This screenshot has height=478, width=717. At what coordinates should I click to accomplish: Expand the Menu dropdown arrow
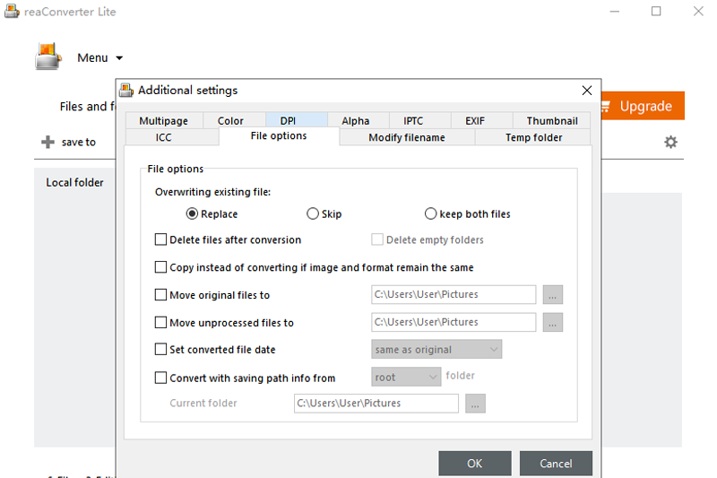(x=119, y=58)
